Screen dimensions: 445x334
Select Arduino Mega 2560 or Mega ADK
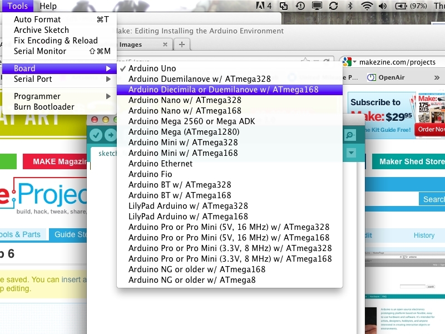pyautogui.click(x=230, y=121)
